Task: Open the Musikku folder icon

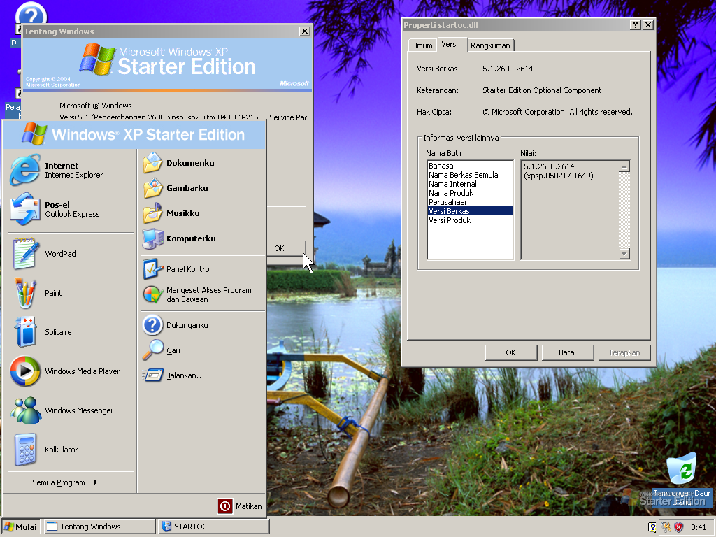Action: (152, 213)
